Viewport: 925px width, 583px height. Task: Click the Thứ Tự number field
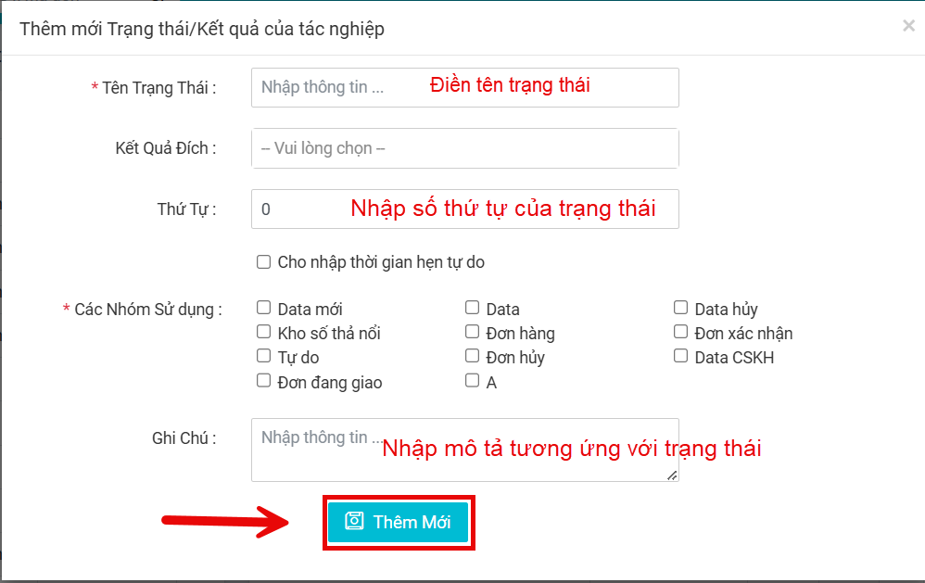point(465,209)
